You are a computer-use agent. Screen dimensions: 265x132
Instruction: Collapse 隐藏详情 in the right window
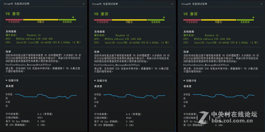[190, 81]
